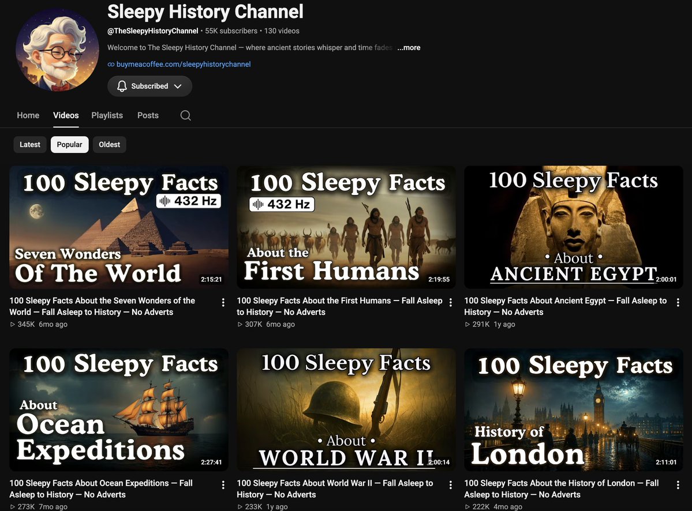Play the History of London thumbnail
Screen dimensions: 692x511
coord(574,409)
